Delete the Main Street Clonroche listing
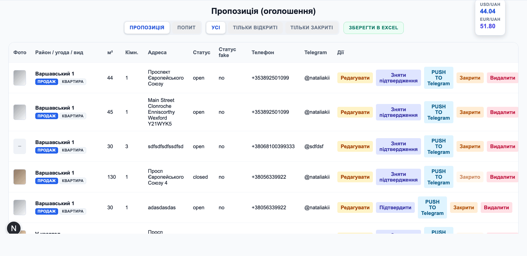The image size is (527, 256). click(503, 112)
